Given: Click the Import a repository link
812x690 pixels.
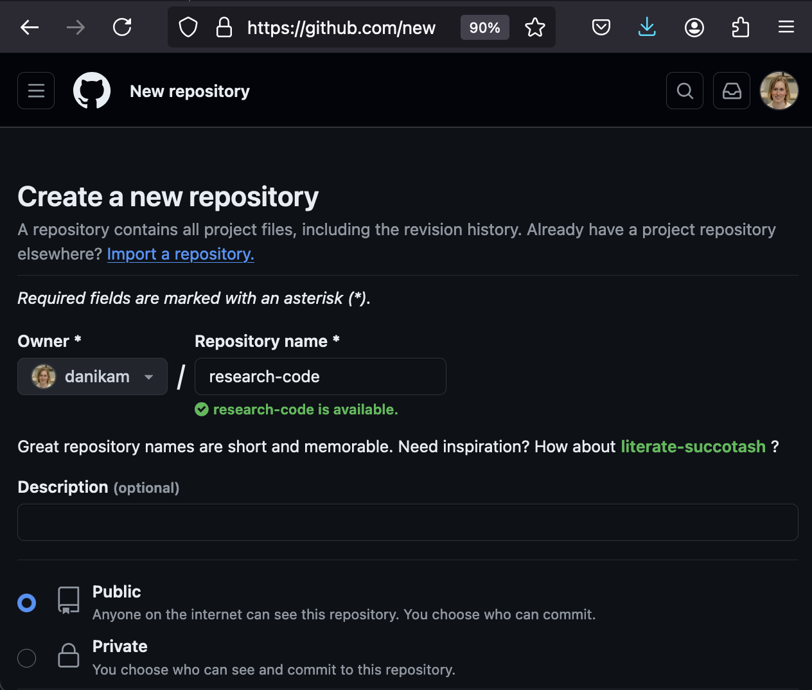Looking at the screenshot, I should 181,254.
